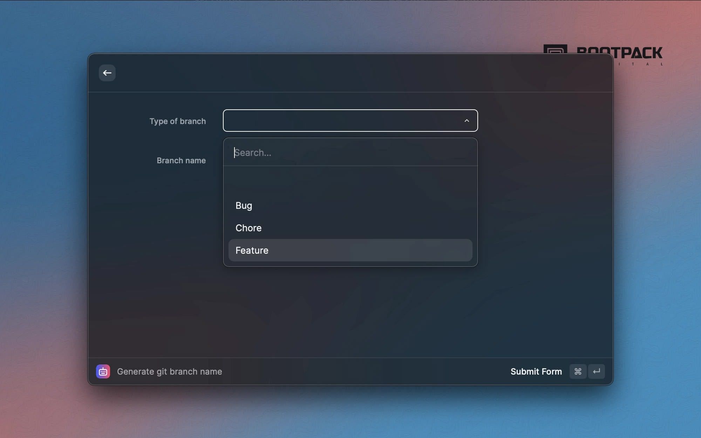The width and height of the screenshot is (701, 438).
Task: Click the Return key symbol badge
Action: pyautogui.click(x=597, y=371)
